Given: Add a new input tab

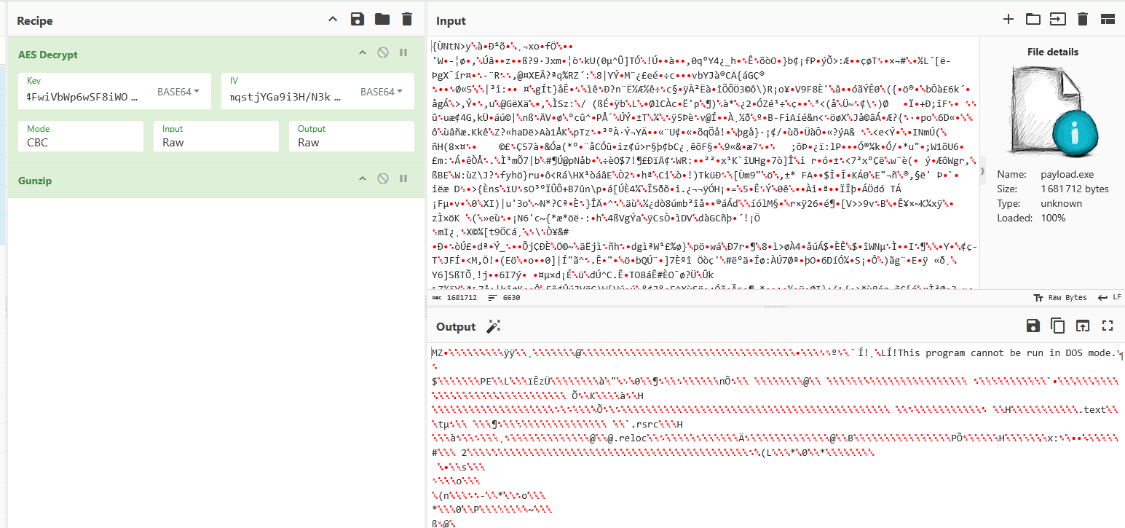Looking at the screenshot, I should (x=1008, y=20).
